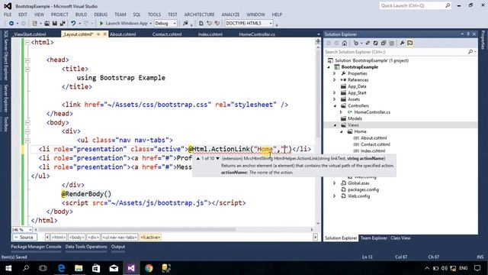Screen dimensions: 488x275
Task: Save the current file with Save icon
Action: (x=54, y=24)
